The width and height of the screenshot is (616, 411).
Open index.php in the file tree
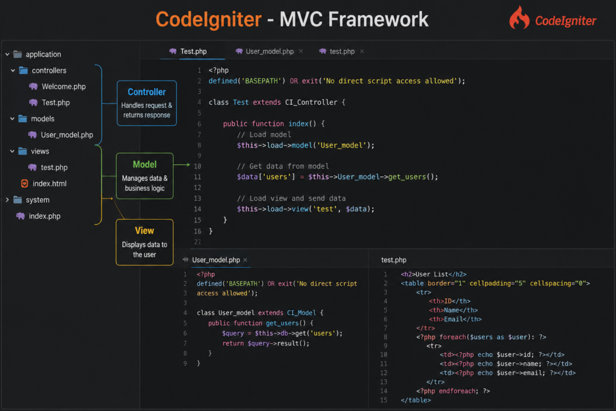(45, 216)
